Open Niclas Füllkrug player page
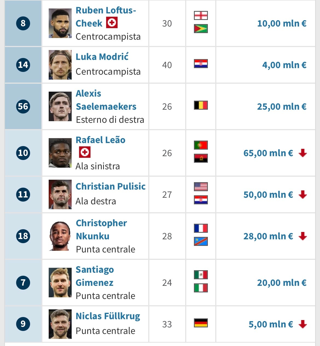This screenshot has width=320, height=346. (108, 316)
